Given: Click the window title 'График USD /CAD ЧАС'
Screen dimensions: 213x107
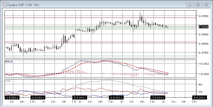Looking at the screenshot, I should point(24,5).
